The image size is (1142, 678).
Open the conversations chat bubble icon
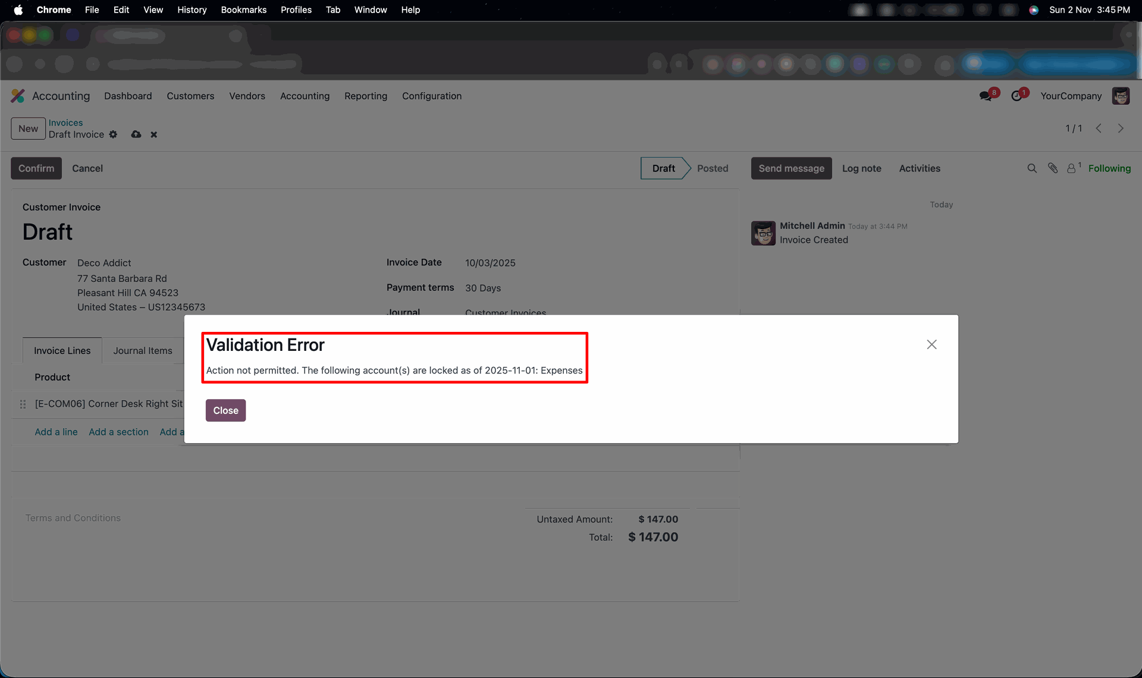(986, 96)
